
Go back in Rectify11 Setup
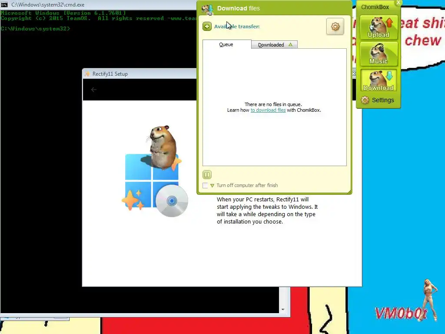pyautogui.click(x=94, y=90)
